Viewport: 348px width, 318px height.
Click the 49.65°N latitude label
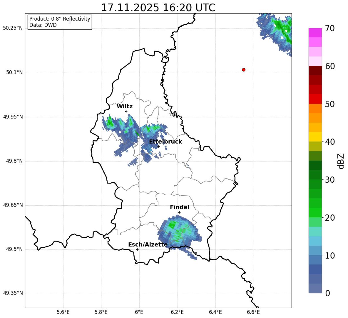[x=13, y=205]
